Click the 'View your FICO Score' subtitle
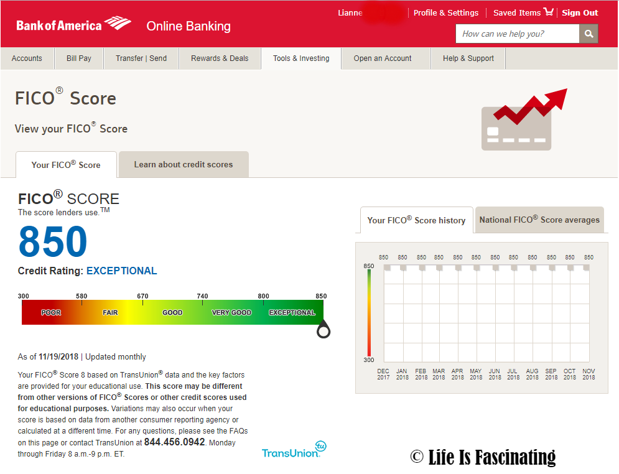Image resolution: width=619 pixels, height=474 pixels. [x=71, y=128]
